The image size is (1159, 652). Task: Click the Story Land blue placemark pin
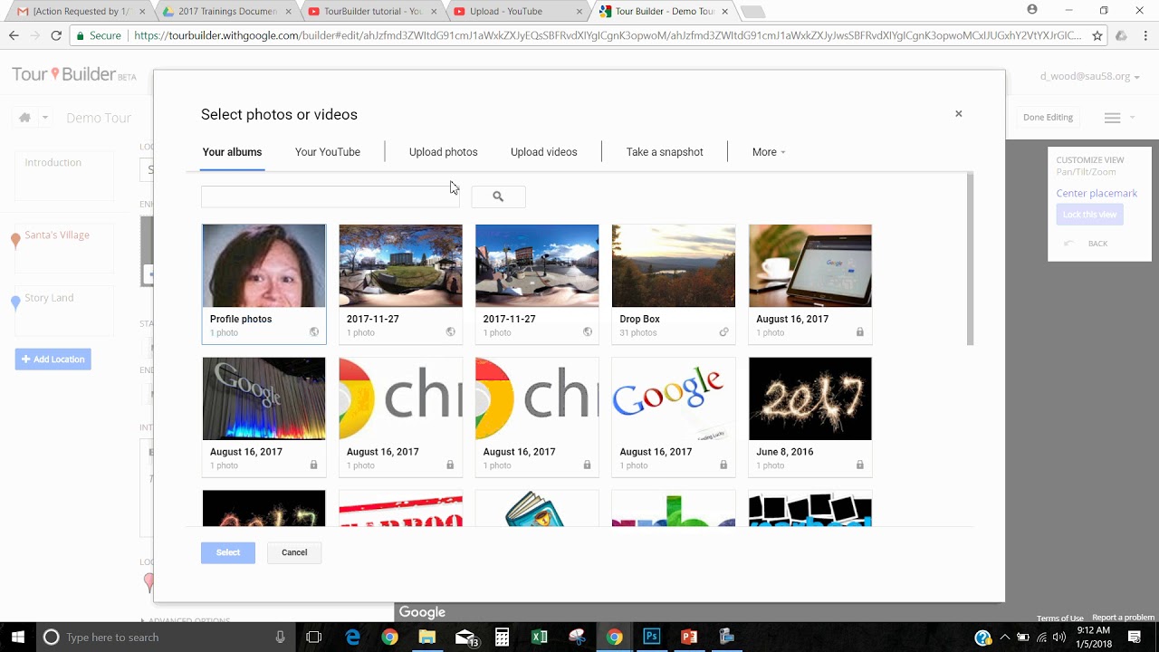click(15, 303)
